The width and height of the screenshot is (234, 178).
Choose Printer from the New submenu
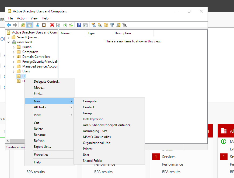coord(109,149)
